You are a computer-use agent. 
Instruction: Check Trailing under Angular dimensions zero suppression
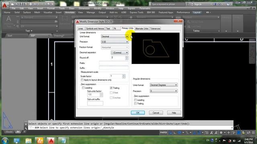(x=135, y=104)
